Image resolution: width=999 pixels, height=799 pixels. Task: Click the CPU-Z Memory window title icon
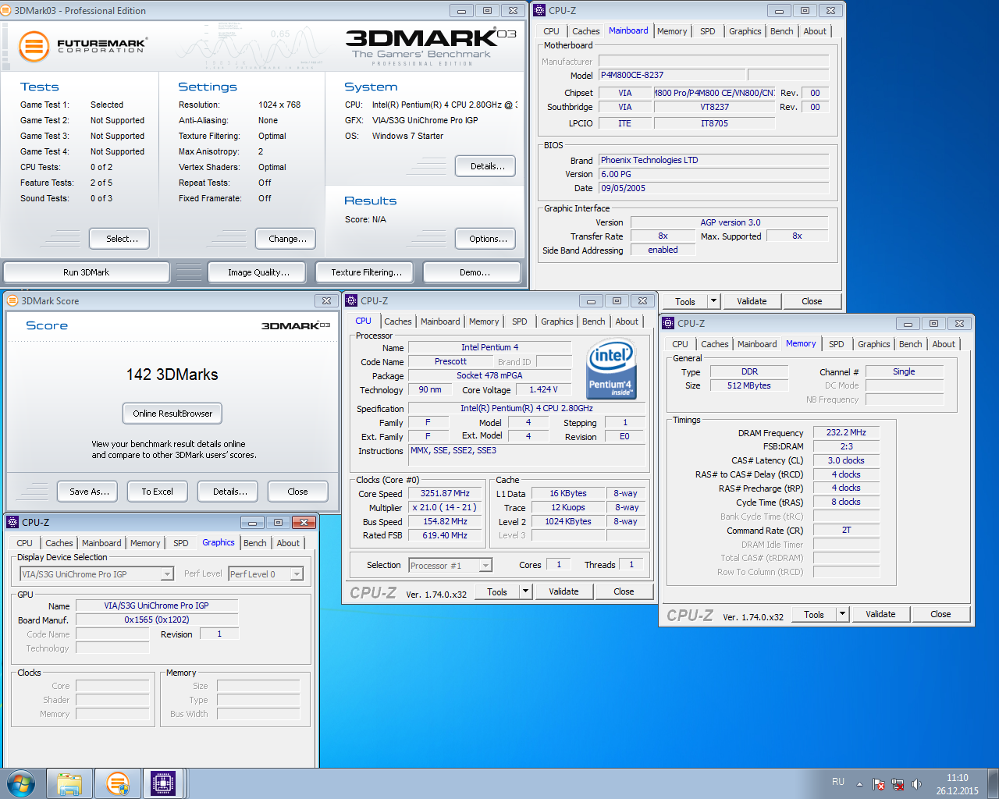click(668, 323)
